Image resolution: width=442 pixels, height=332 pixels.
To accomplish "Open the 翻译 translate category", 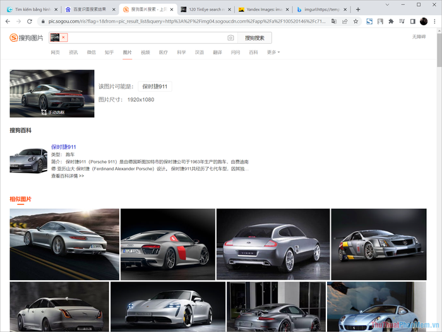I will (x=217, y=52).
